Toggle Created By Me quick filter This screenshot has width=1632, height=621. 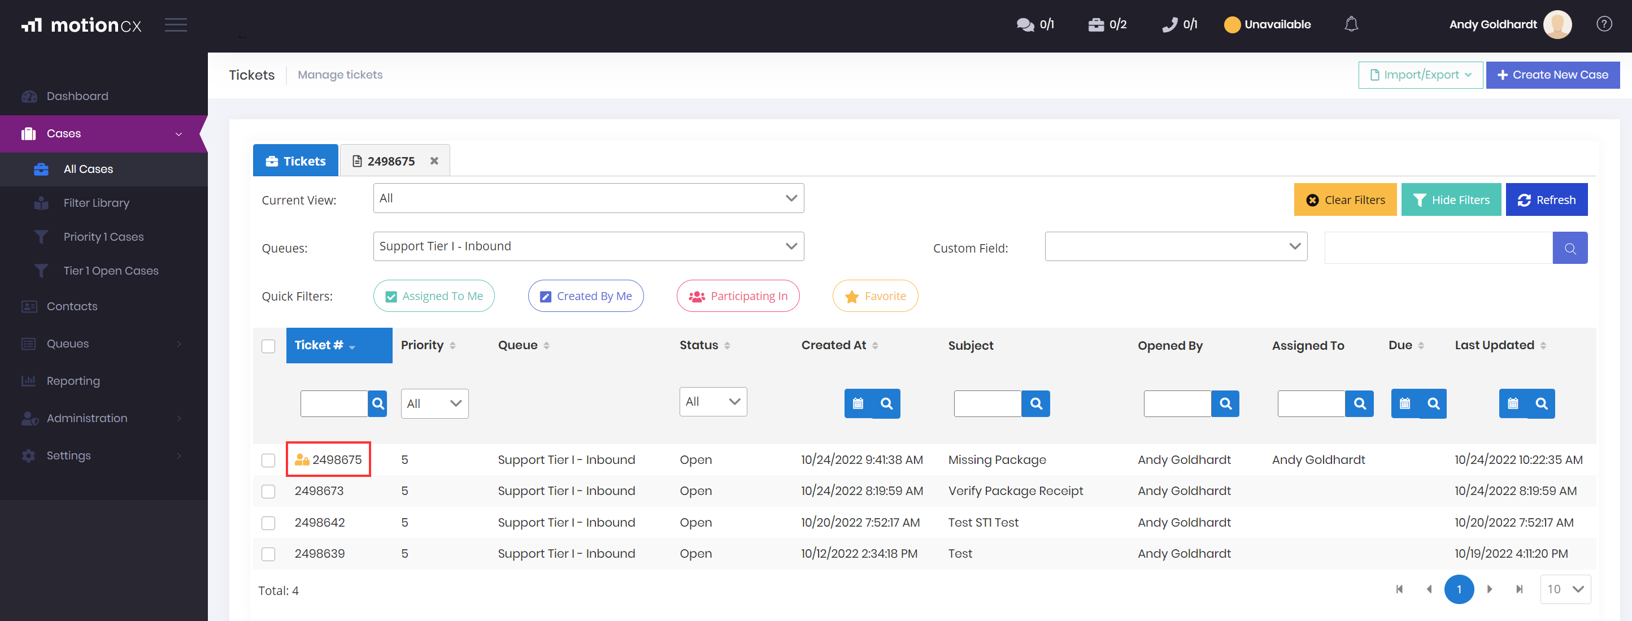[x=585, y=296]
